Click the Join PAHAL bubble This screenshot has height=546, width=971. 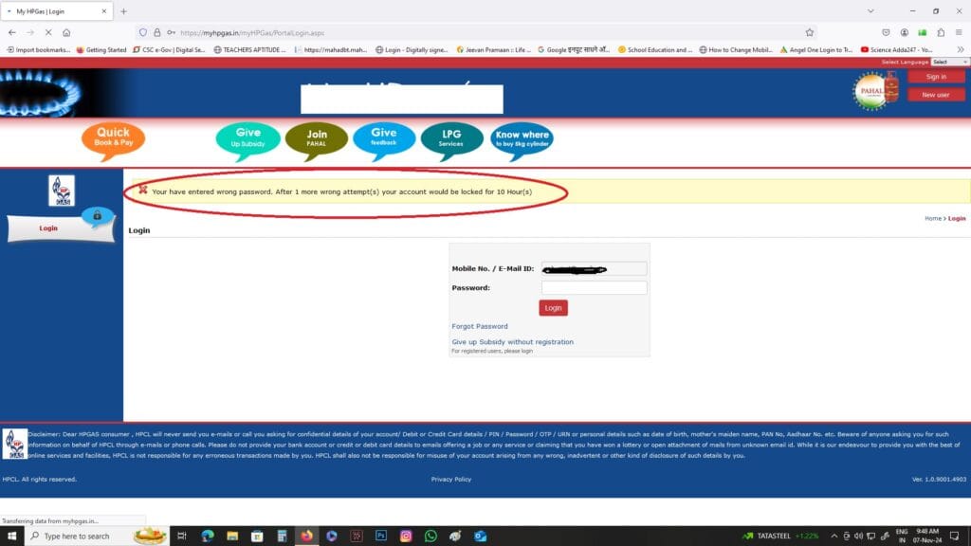click(x=317, y=140)
